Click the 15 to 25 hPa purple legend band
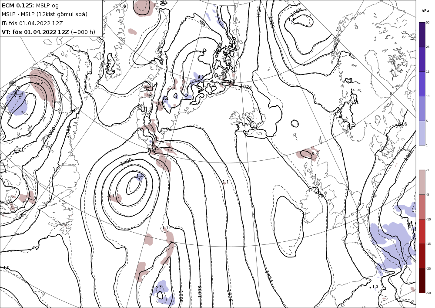This screenshot has height=308, width=435. point(422,59)
